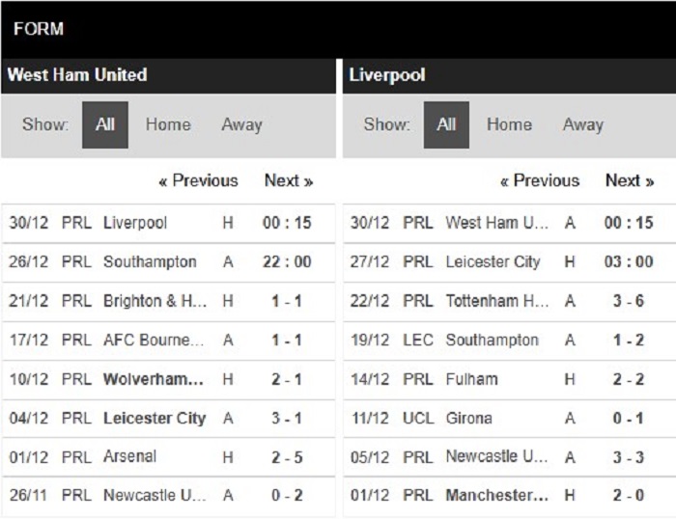The height and width of the screenshot is (519, 676).
Task: Open the Girona UCL 0 - 1 match
Action: (x=510, y=419)
